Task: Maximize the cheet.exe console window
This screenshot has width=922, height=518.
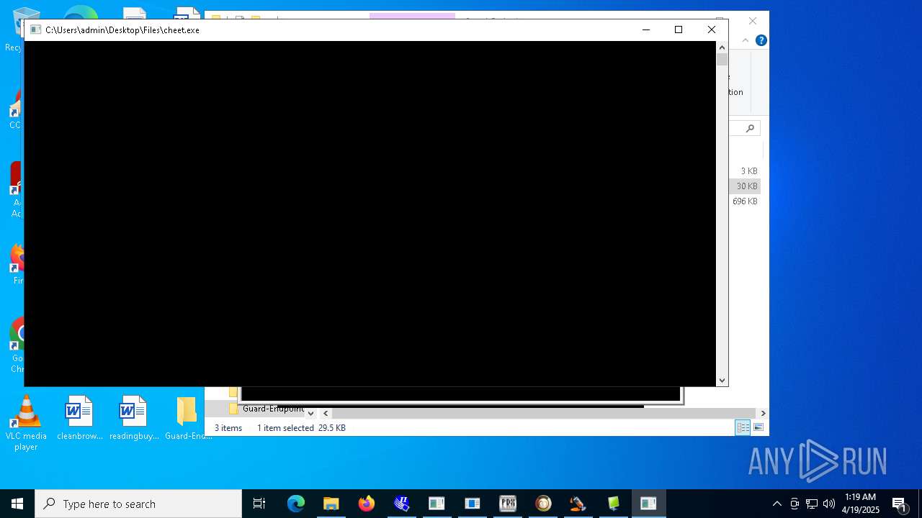Action: [x=679, y=29]
